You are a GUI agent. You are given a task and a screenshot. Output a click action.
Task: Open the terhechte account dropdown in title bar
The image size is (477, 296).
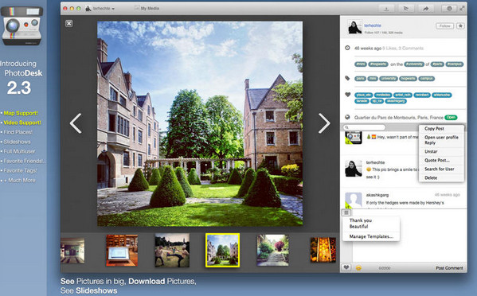(x=100, y=9)
